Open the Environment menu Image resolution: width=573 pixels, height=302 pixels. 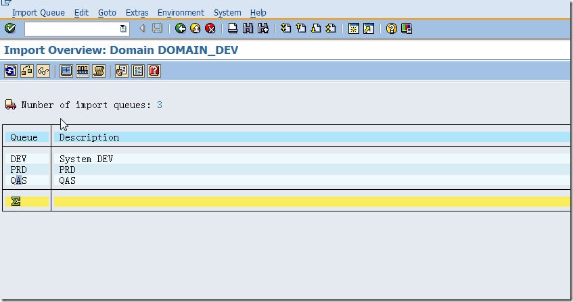coord(181,13)
